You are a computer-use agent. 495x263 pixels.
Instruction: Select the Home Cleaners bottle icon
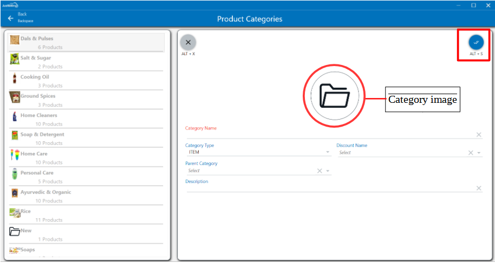[15, 116]
